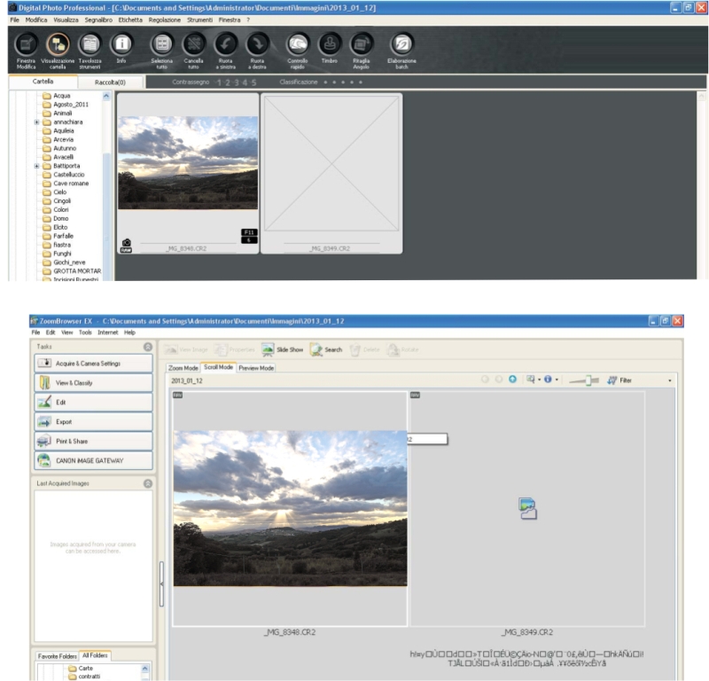Image resolution: width=709 pixels, height=681 pixels.
Task: Open Finestra Modifica in Digital Photo Professional
Action: [27, 45]
